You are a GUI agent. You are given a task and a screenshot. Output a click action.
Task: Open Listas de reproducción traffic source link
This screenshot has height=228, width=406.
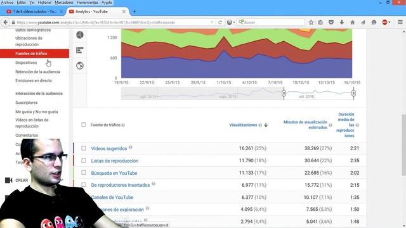[x=115, y=161]
